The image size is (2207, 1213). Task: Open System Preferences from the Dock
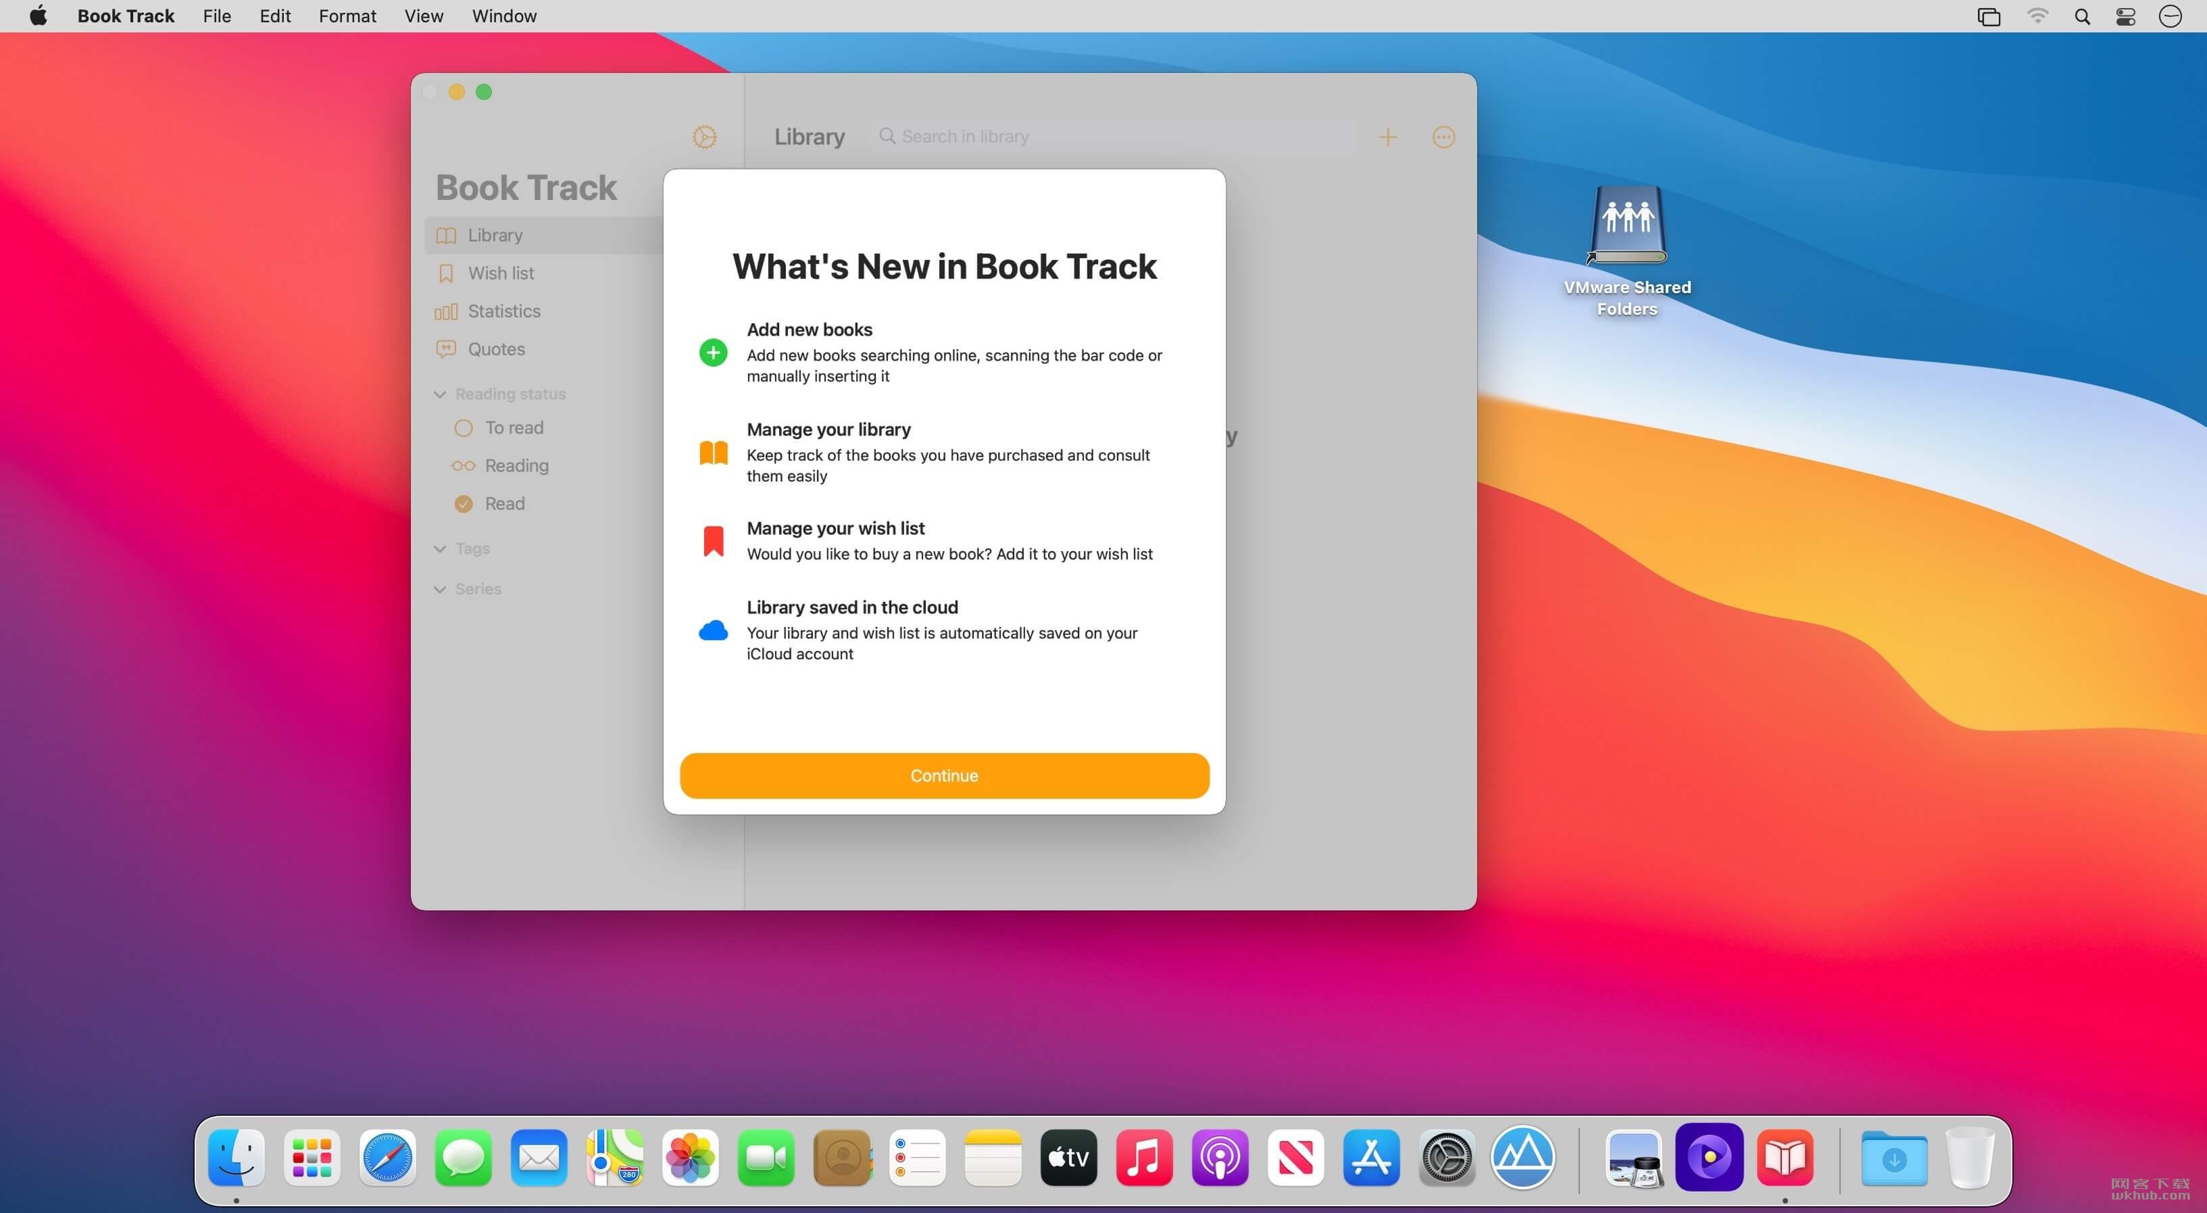tap(1447, 1158)
